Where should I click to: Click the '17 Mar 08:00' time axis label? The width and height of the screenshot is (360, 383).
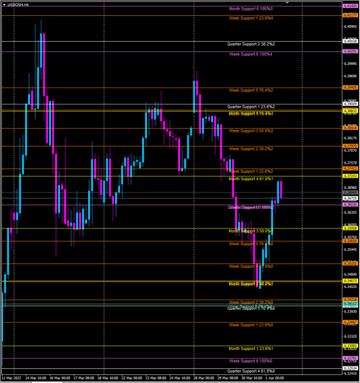(84, 378)
